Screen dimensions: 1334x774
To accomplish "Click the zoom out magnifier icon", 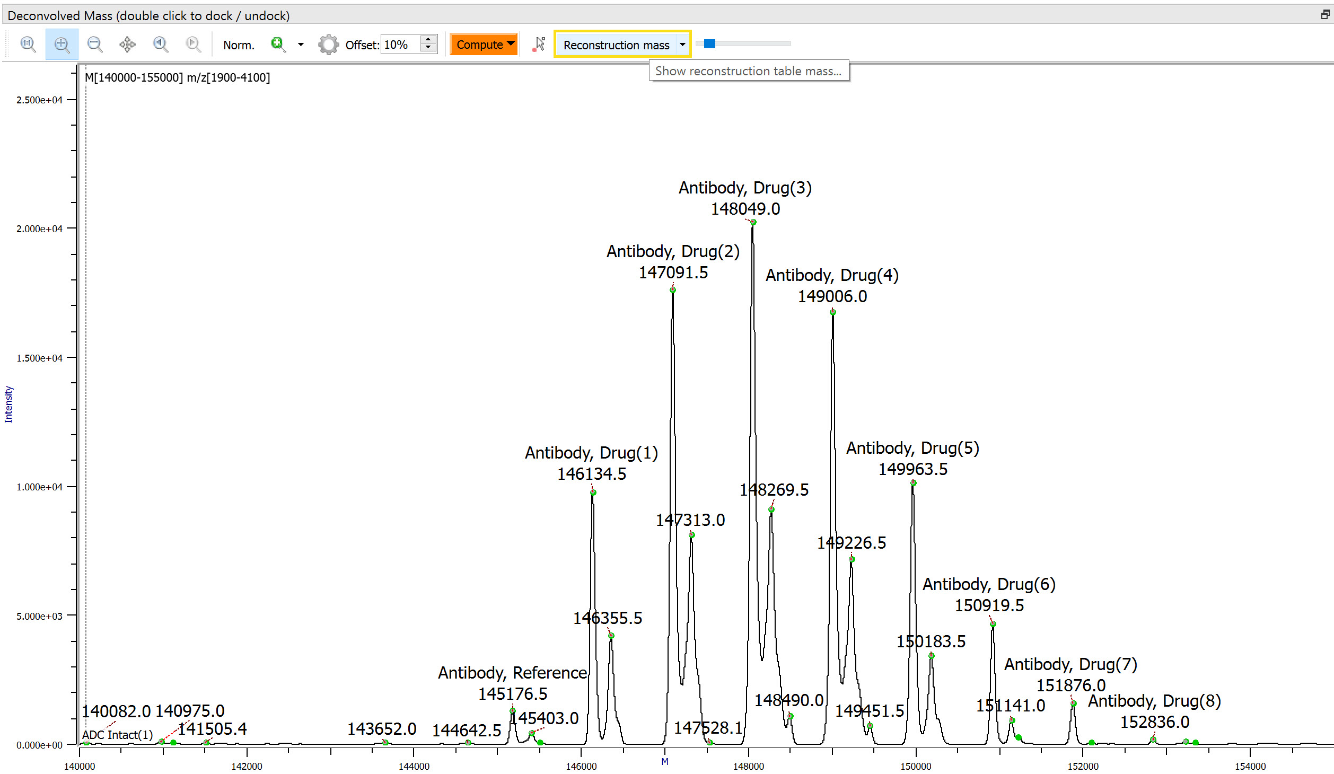I will point(94,45).
